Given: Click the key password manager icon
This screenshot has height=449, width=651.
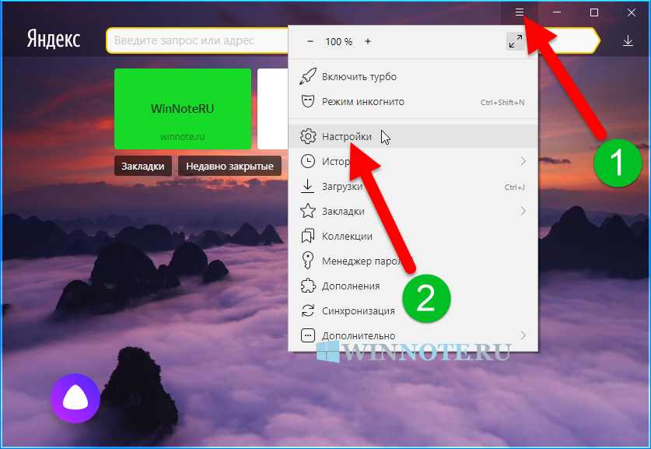Looking at the screenshot, I should (x=308, y=261).
